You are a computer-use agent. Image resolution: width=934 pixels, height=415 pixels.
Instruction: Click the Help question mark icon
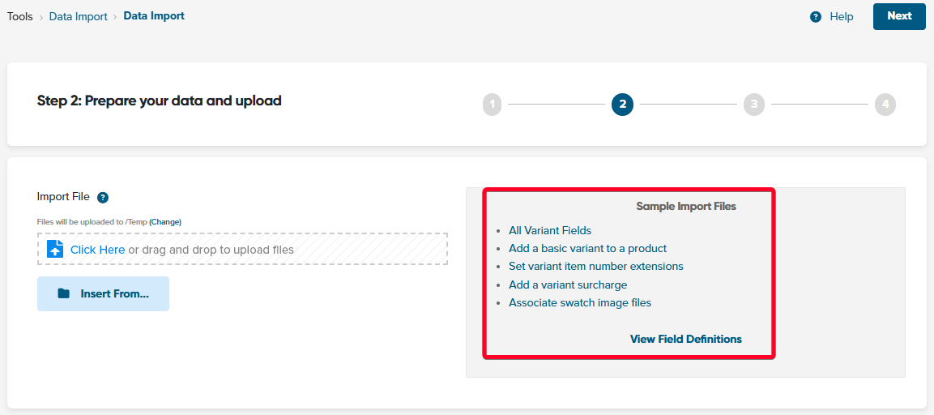816,17
